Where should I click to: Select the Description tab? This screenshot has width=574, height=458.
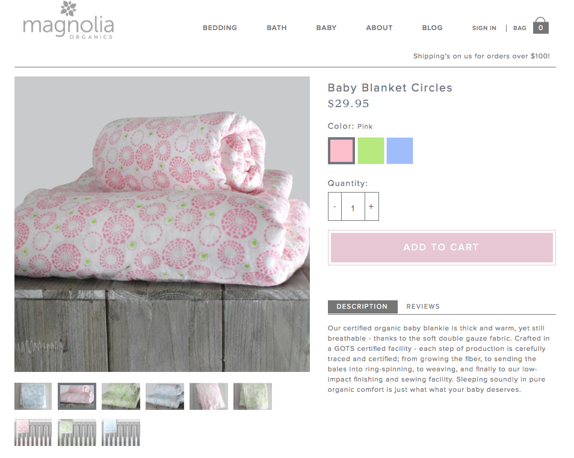tap(362, 306)
